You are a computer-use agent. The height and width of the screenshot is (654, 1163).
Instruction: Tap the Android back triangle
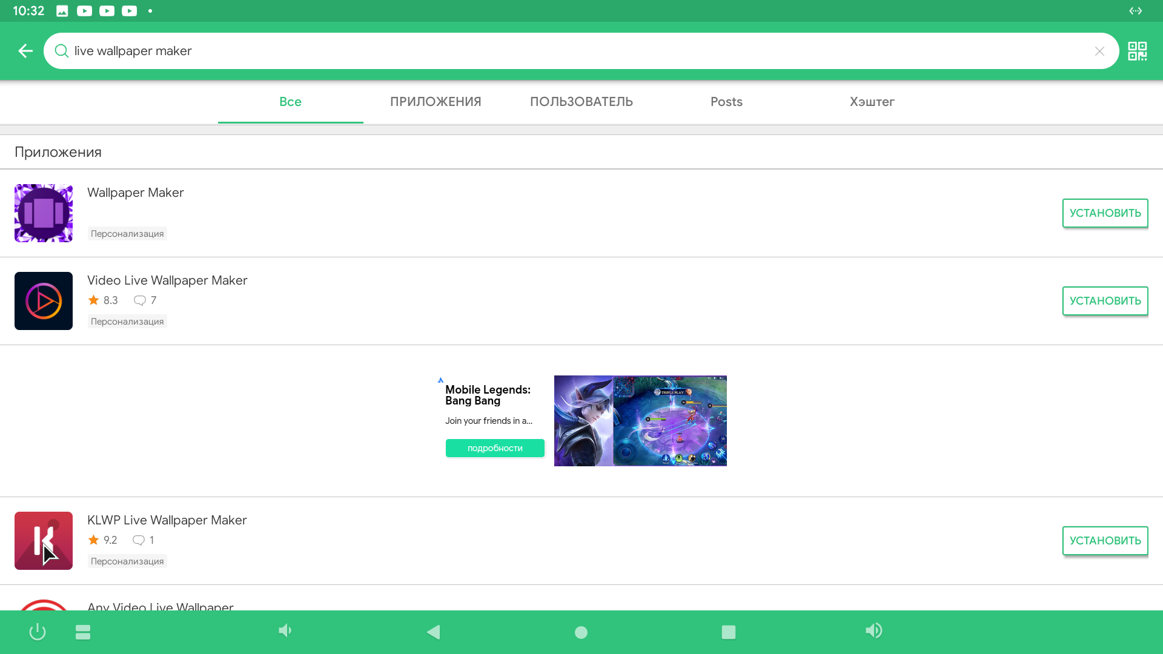tap(434, 632)
